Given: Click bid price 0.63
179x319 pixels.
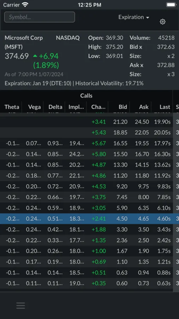Looking at the screenshot, I should [x=122, y=273].
